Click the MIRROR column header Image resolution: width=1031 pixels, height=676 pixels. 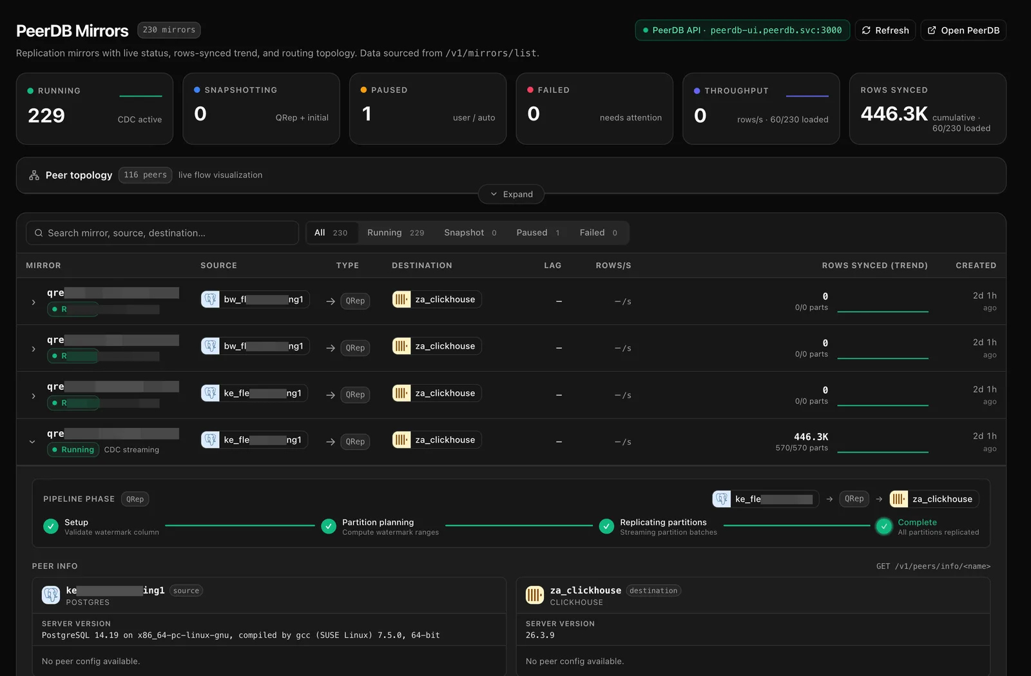43,266
